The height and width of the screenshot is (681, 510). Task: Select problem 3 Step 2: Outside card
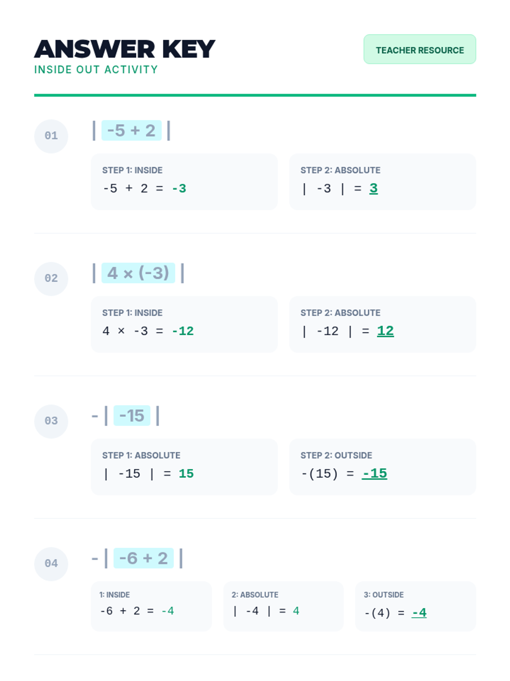[382, 467]
